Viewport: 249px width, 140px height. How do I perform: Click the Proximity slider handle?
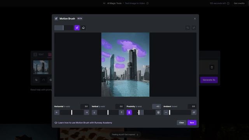click(139, 112)
